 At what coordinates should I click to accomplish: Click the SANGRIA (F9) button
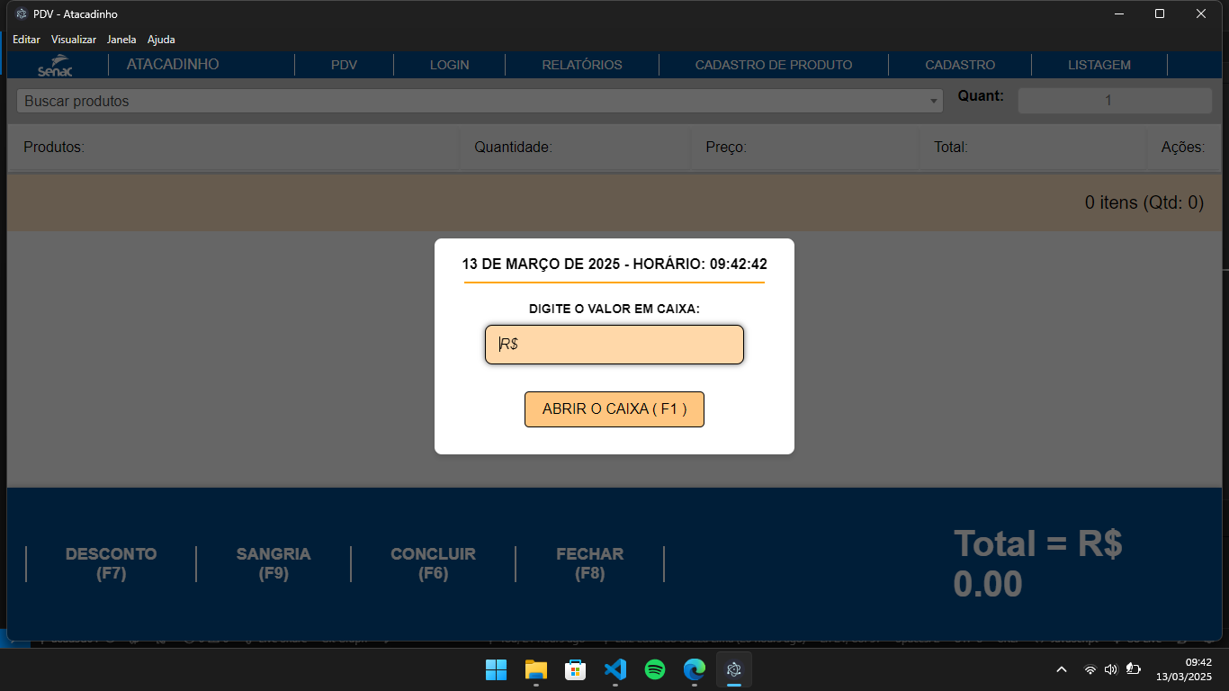(x=274, y=563)
